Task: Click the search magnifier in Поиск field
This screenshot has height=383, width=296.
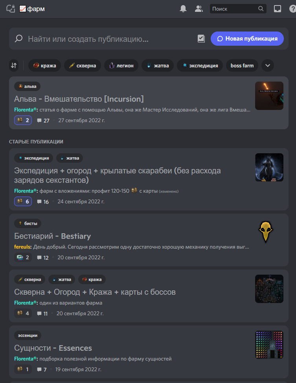Action: [x=261, y=9]
